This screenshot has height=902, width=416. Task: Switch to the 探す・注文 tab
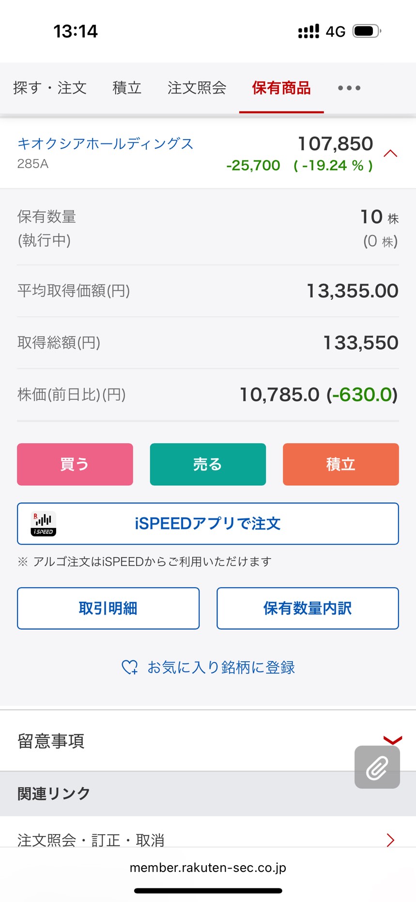tap(50, 88)
